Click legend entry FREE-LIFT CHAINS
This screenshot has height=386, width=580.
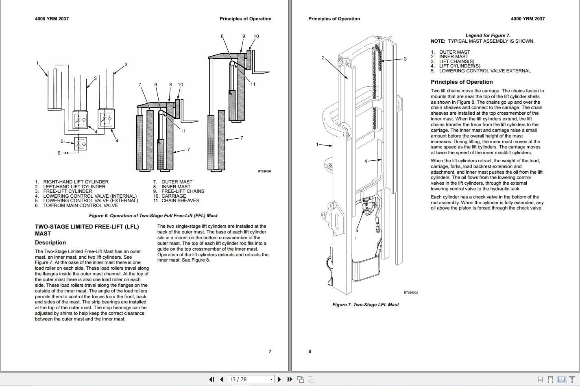point(183,191)
